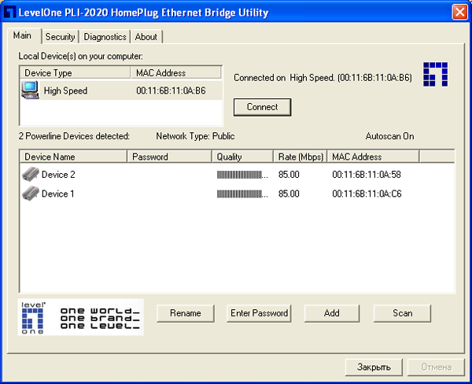Select Device 1 name in list
This screenshot has height=384, width=472.
[57, 194]
